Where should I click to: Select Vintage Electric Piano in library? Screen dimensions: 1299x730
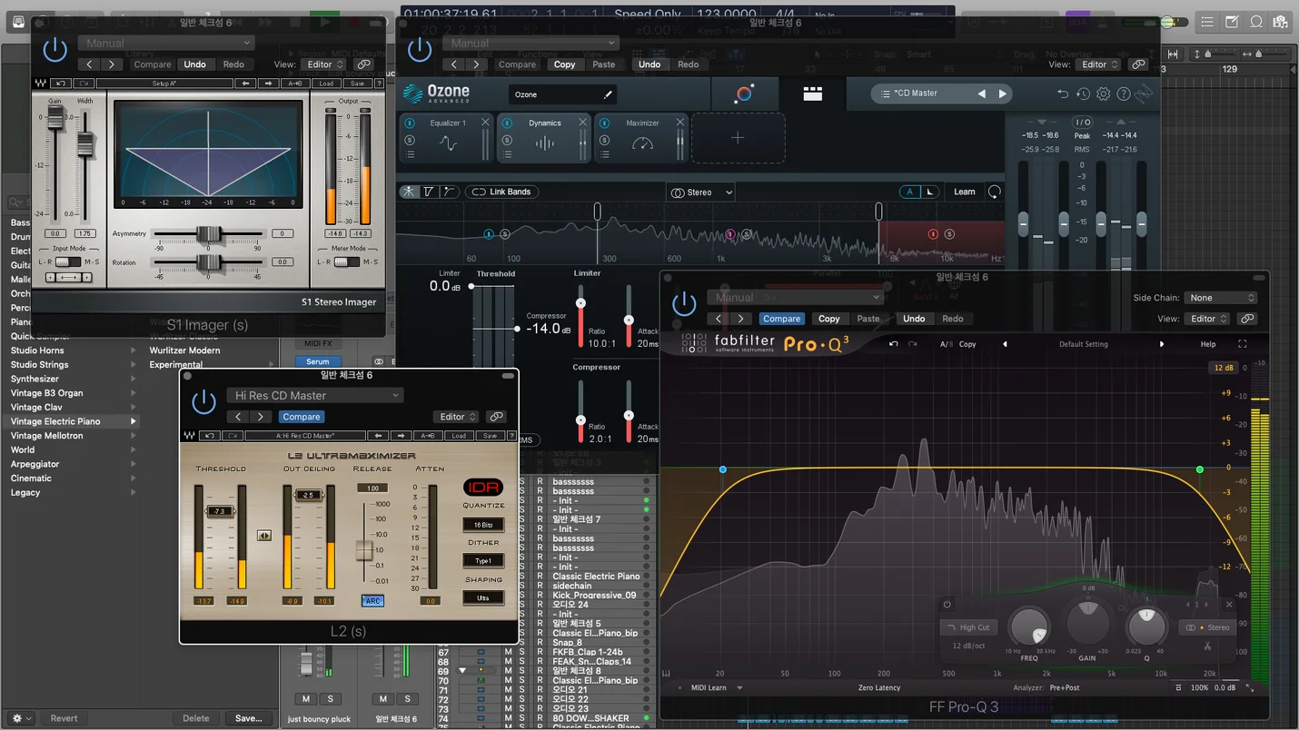click(55, 421)
